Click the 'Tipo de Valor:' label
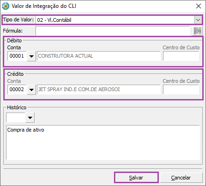The image size is (206, 186). [18, 20]
